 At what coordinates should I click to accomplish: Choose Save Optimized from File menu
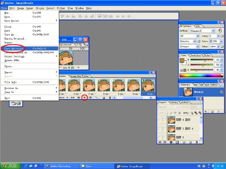click(29, 49)
